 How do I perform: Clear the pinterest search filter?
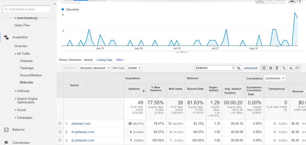233,68
